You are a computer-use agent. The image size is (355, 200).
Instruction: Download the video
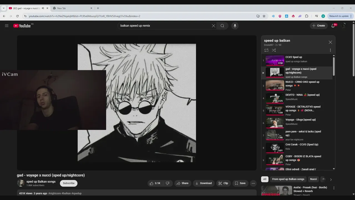(x=204, y=183)
